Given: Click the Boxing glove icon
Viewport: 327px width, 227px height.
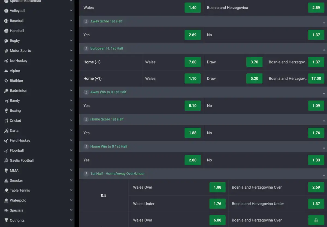Looking at the screenshot, I should tap(6, 111).
